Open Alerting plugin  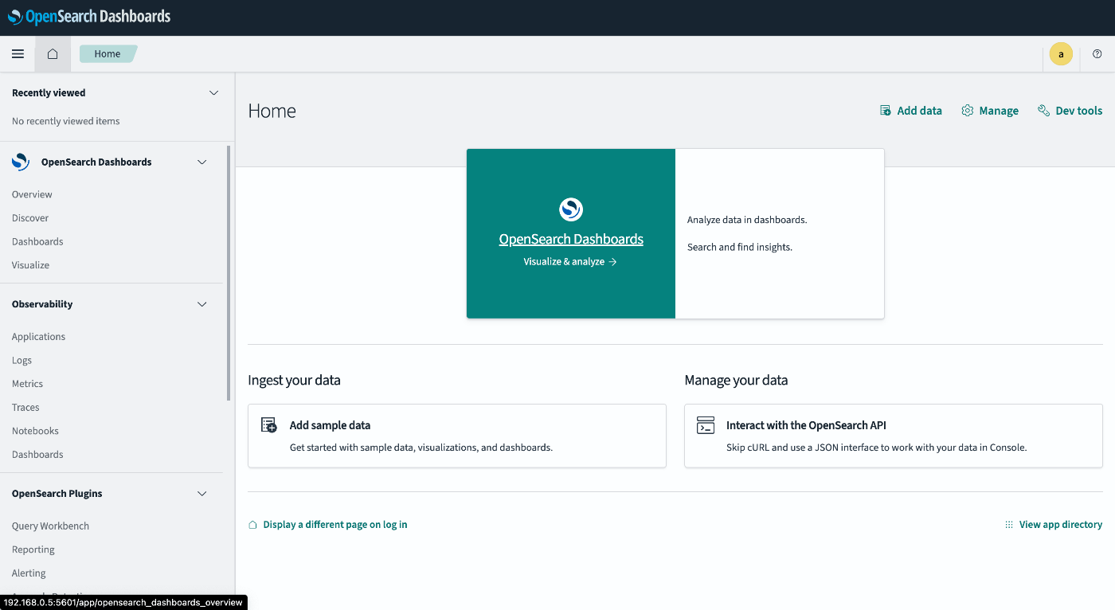tap(29, 573)
